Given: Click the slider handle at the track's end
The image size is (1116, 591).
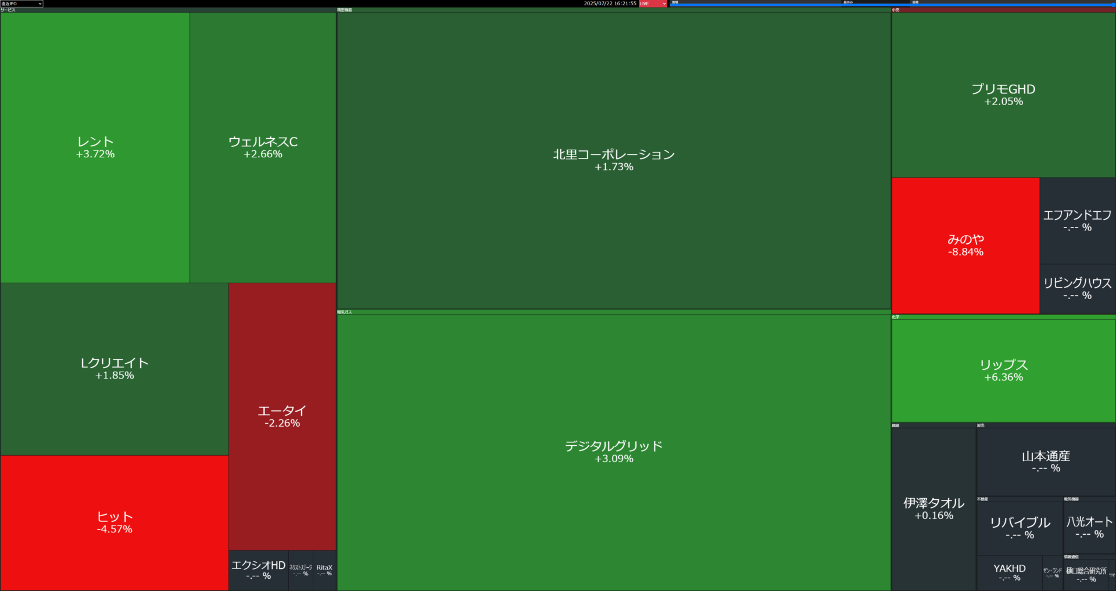Looking at the screenshot, I should tap(1113, 5).
